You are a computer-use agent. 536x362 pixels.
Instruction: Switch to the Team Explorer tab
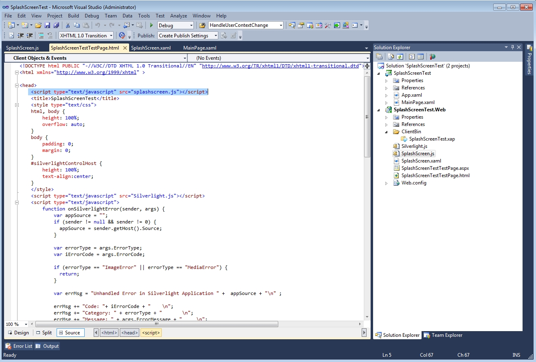[443, 335]
